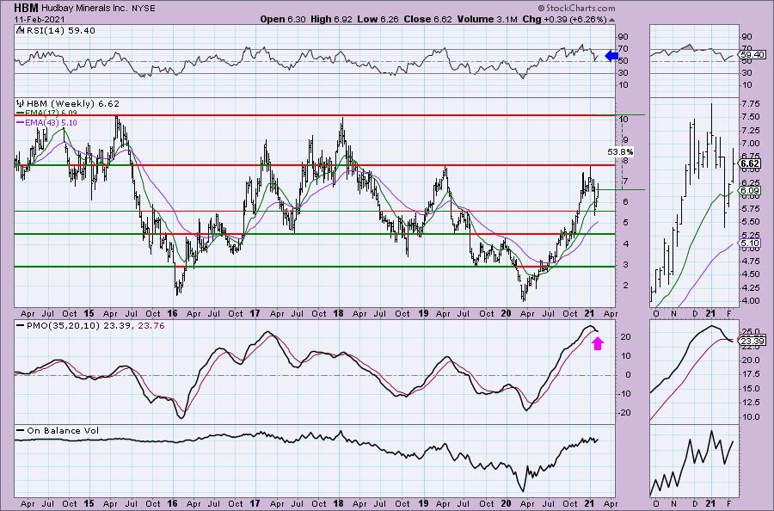Viewport: 774px width, 511px height.
Task: Click the Open 6.30 value
Action: 283,19
